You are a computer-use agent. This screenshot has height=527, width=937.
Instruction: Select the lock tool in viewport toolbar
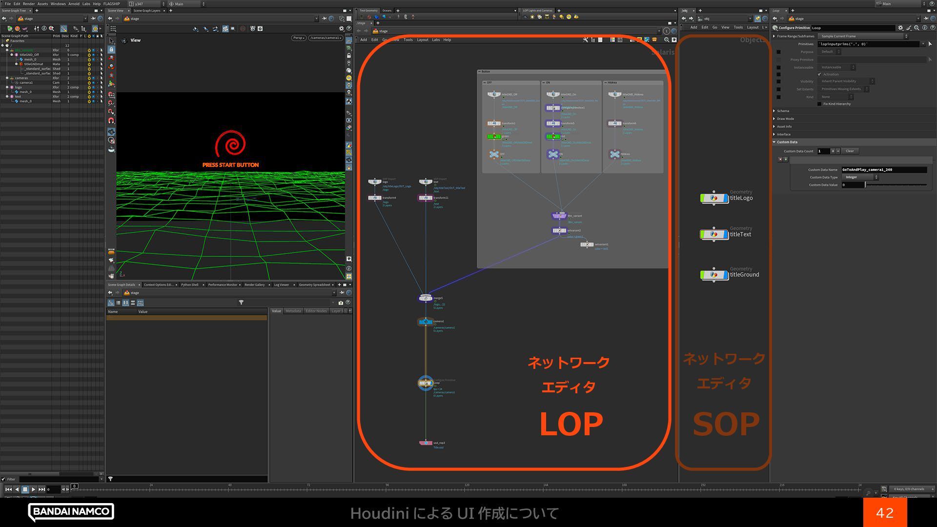[x=111, y=49]
